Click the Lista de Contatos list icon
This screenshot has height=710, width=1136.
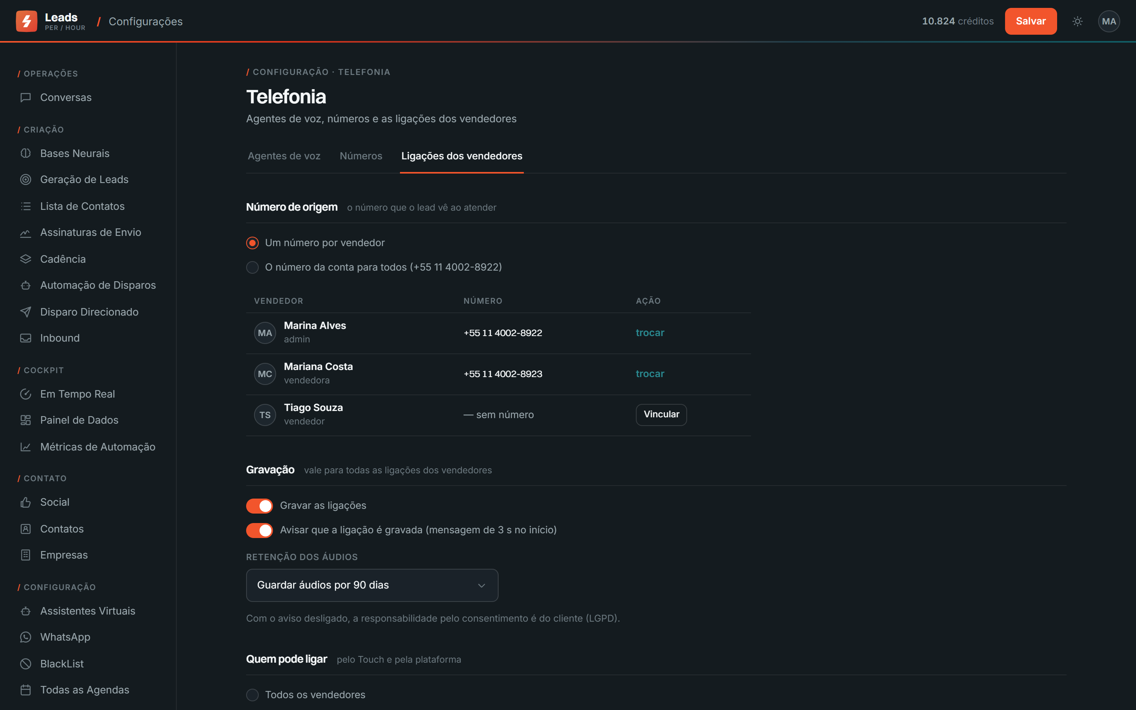click(x=26, y=206)
